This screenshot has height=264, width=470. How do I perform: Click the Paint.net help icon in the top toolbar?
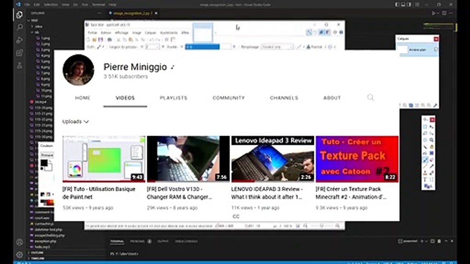(341, 32)
